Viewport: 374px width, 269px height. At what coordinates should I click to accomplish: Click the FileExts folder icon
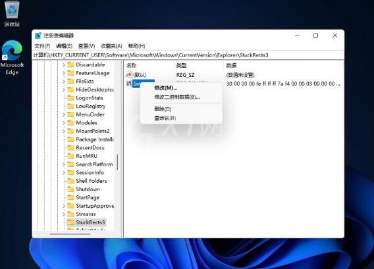pos(70,82)
